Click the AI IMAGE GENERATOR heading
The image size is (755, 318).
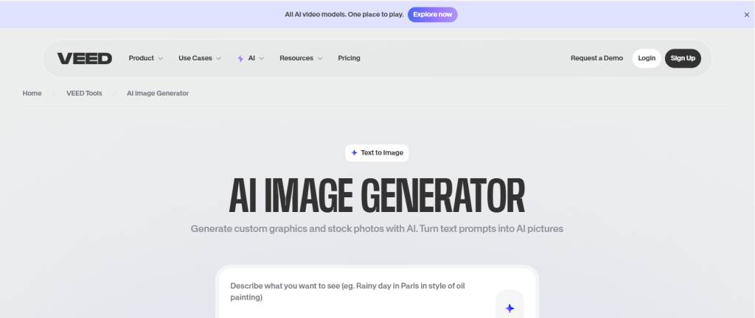click(377, 195)
